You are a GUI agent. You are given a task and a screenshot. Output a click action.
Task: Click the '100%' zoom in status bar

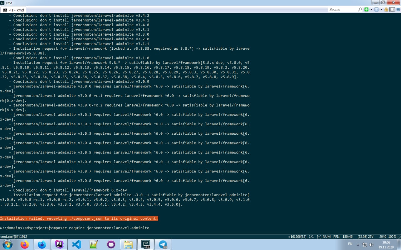point(392,237)
